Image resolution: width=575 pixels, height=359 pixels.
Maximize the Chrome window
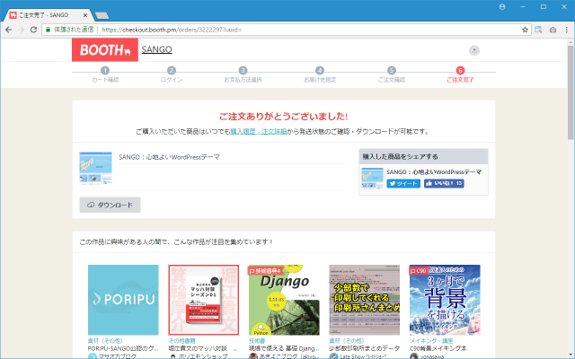(544, 6)
